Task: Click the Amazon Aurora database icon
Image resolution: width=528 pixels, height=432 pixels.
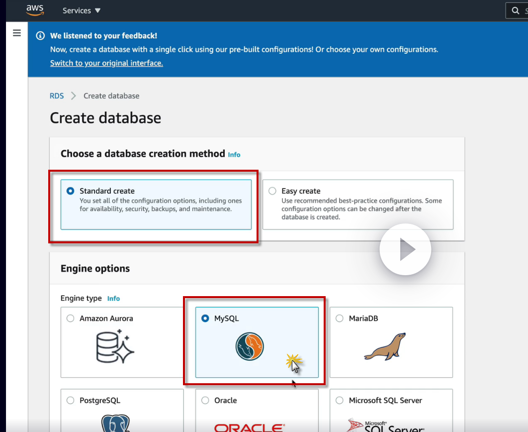Action: (115, 347)
